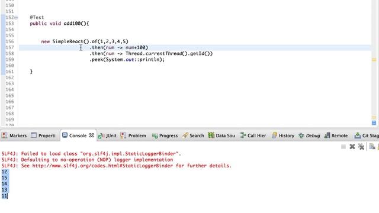Image resolution: width=379 pixels, height=213 pixels.
Task: Open the Call Hier tab
Action: pyautogui.click(x=256, y=135)
